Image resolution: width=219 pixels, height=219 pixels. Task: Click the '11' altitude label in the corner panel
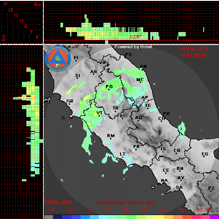coord(21,21)
